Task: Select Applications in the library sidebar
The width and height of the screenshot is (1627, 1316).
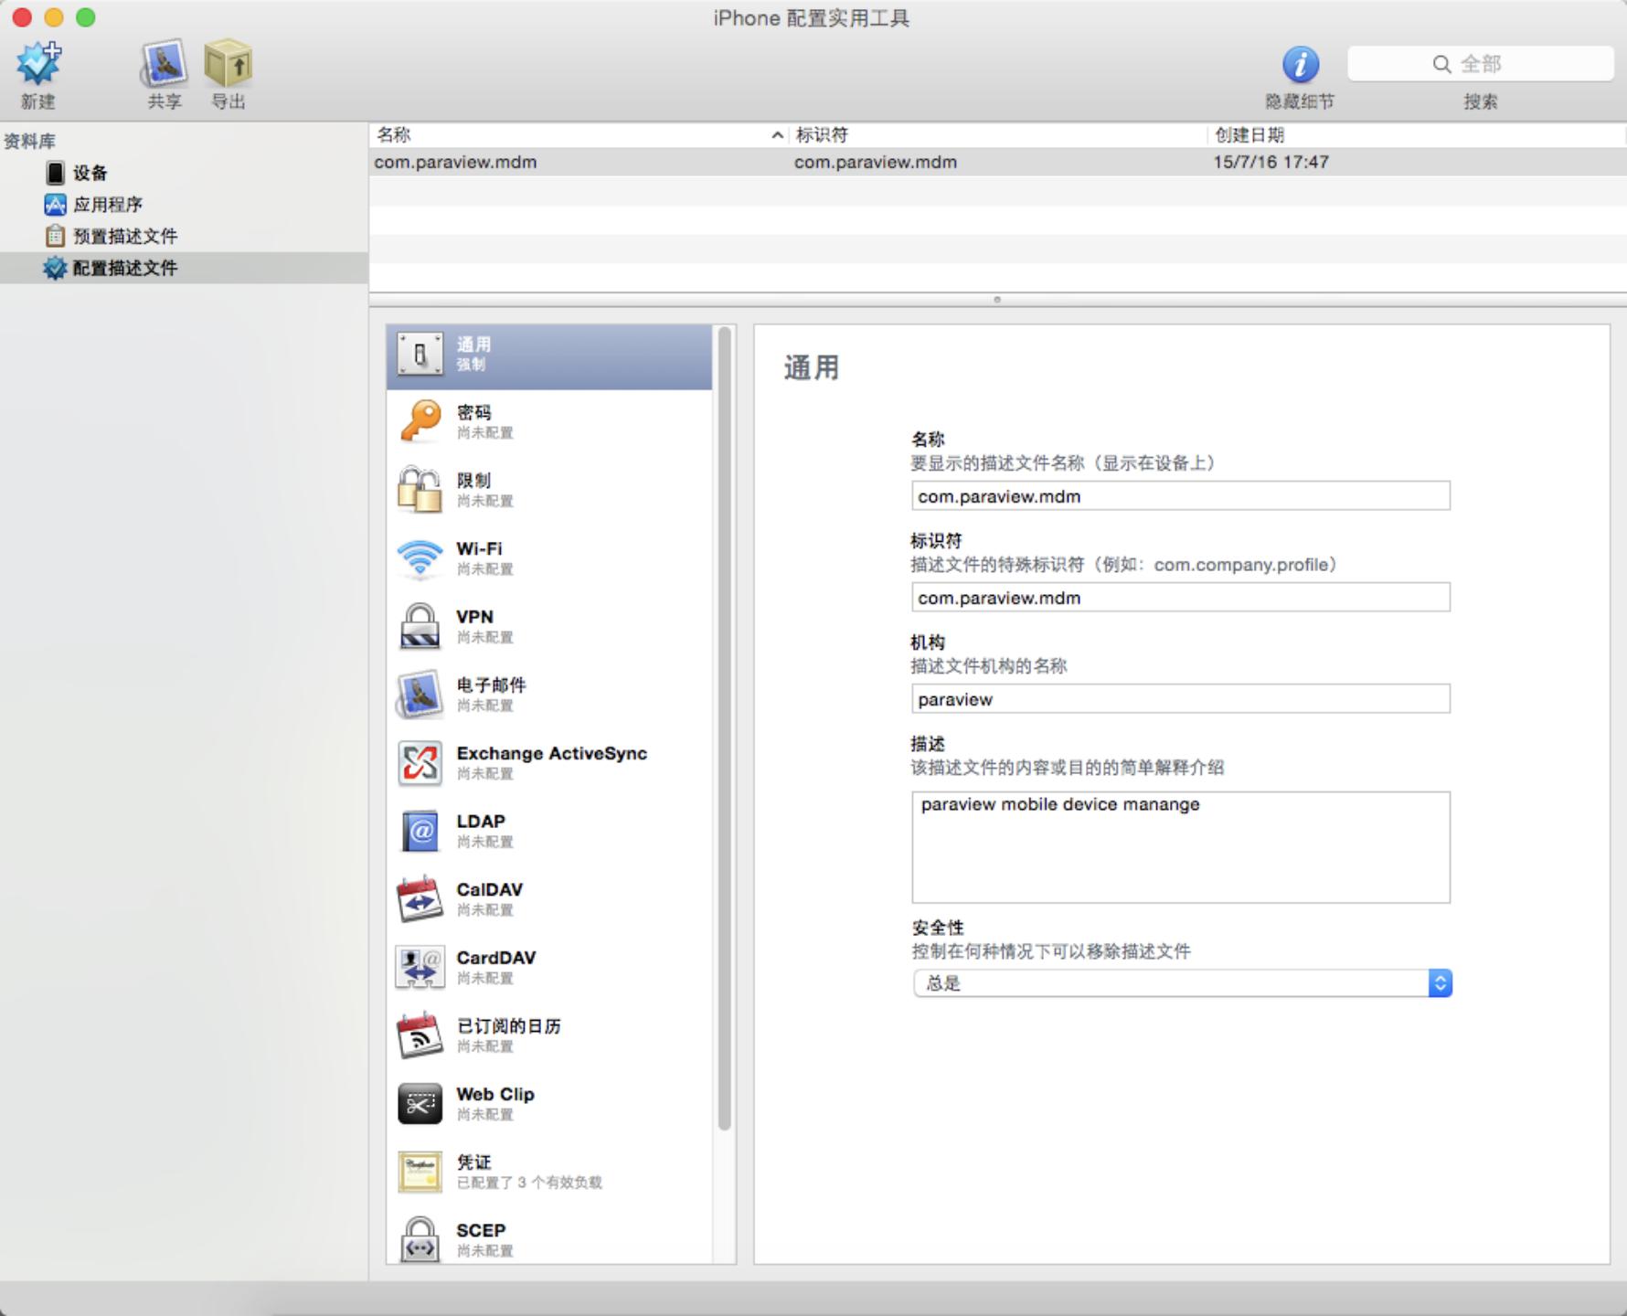Action: coord(107,205)
